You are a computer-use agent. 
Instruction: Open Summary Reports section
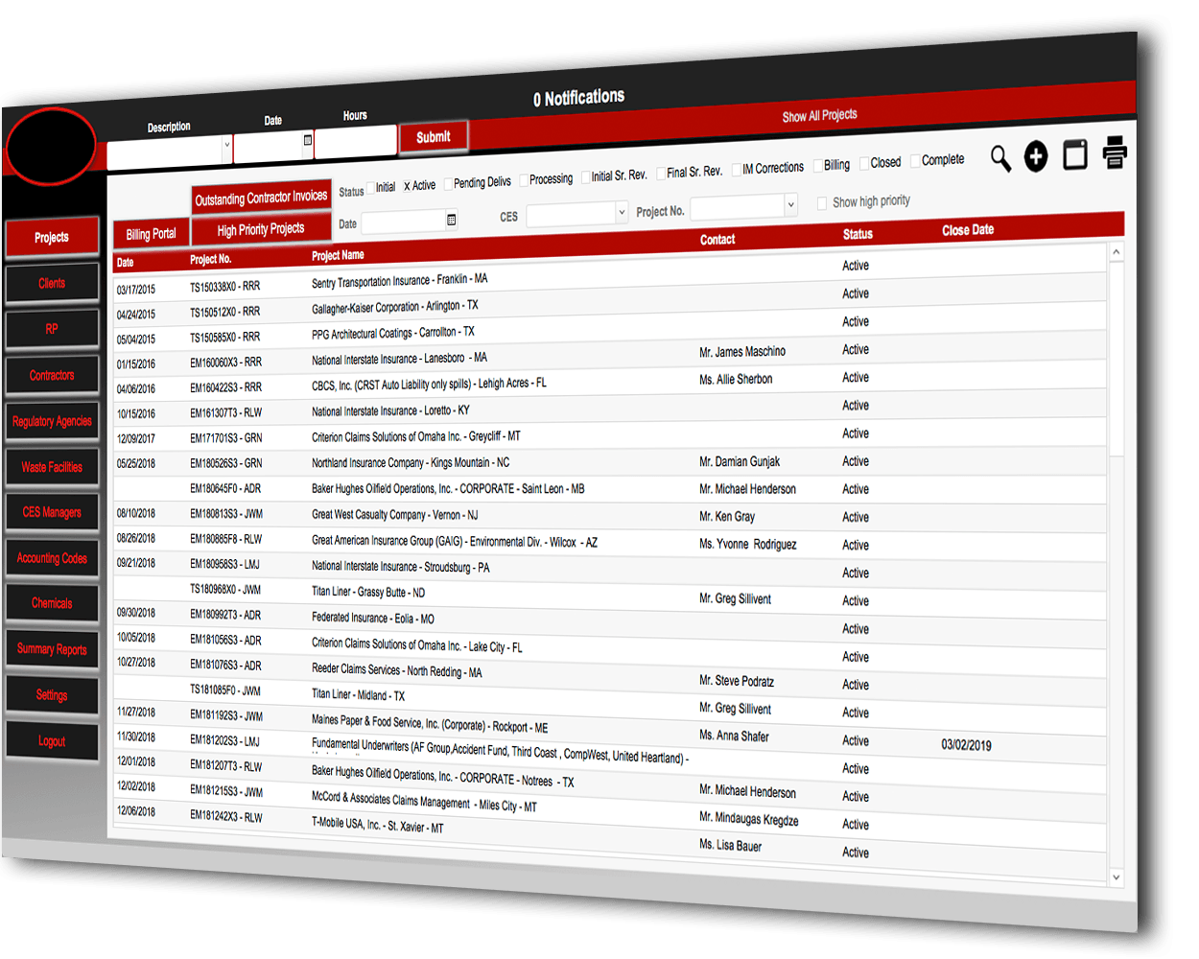(52, 649)
